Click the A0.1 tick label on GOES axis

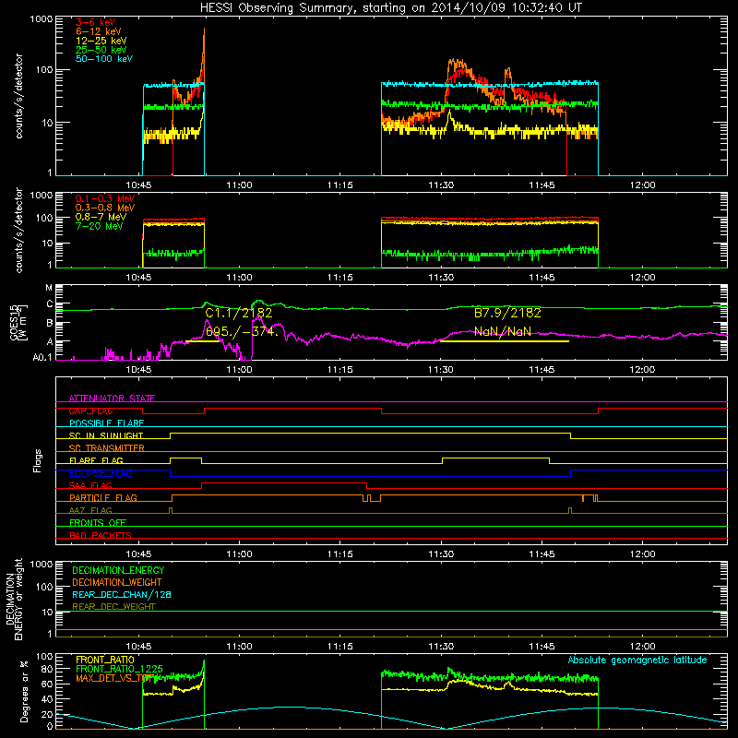(x=42, y=358)
